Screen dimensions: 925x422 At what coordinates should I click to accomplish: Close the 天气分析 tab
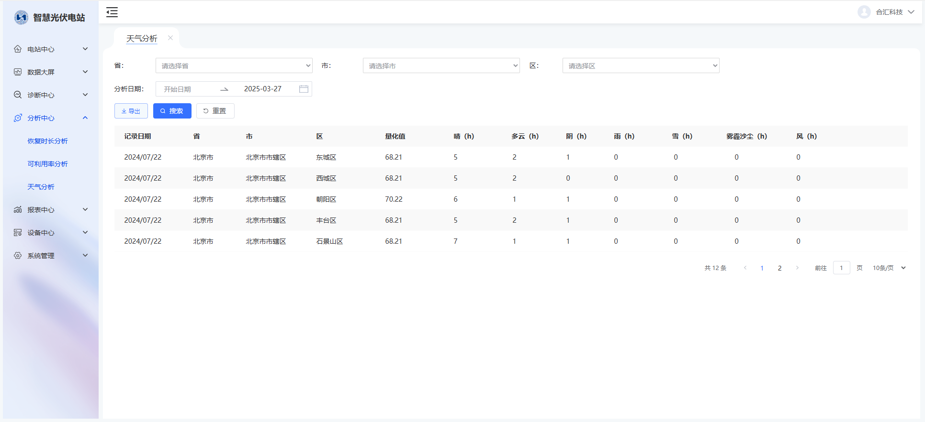[170, 38]
